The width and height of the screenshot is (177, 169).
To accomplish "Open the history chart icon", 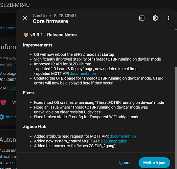I will [x=142, y=18].
